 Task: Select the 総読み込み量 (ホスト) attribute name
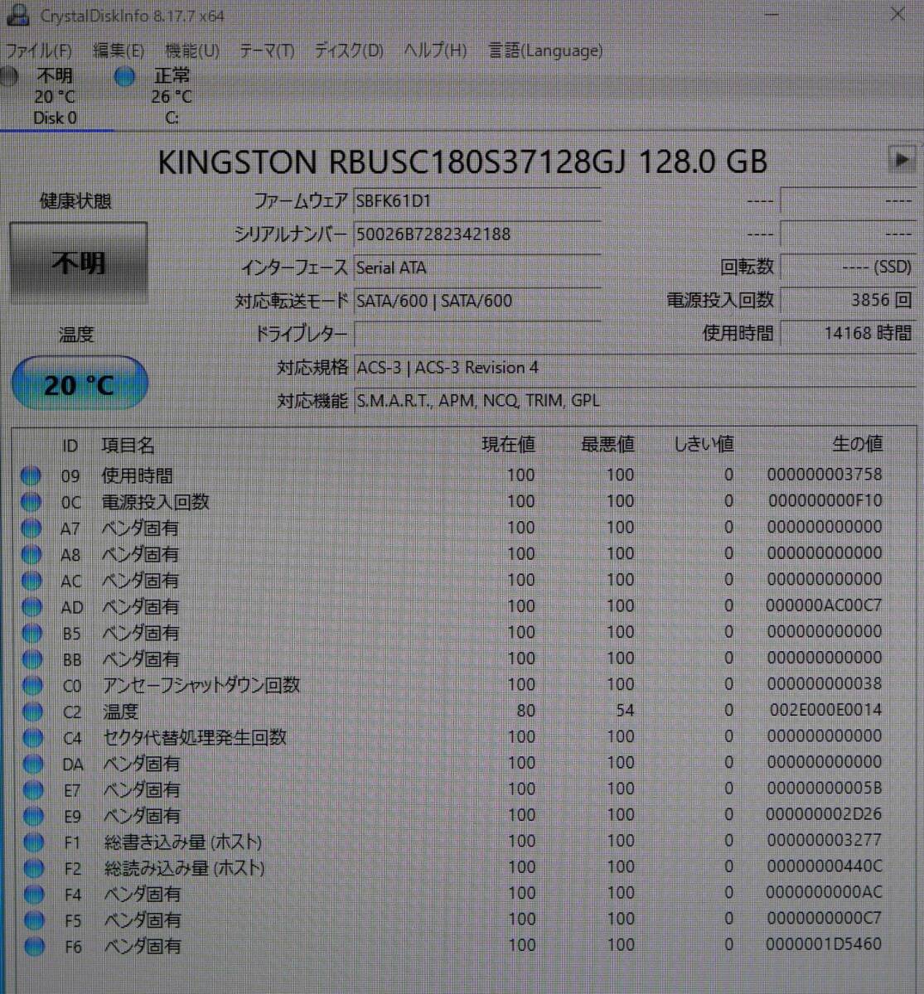tap(185, 868)
